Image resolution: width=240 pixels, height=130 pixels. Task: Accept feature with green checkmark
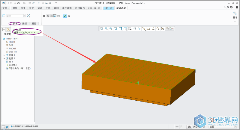click(x=65, y=16)
